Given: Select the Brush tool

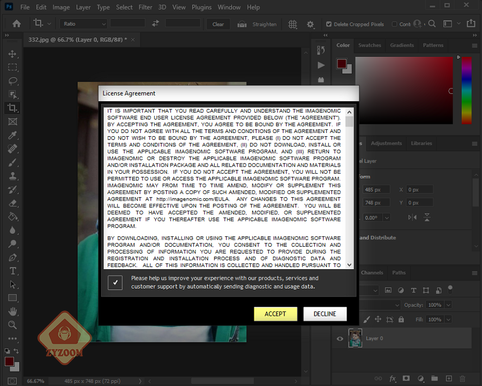Looking at the screenshot, I should pyautogui.click(x=12, y=162).
